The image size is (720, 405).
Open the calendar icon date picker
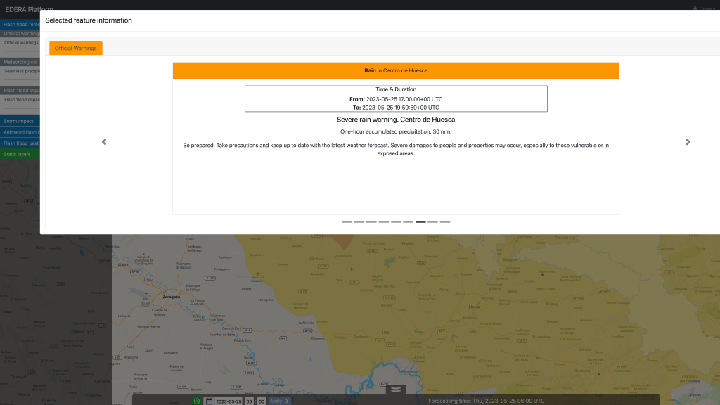[209, 401]
